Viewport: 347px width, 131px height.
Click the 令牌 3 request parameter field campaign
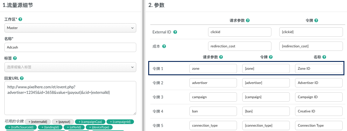pyautogui.click(x=213, y=97)
